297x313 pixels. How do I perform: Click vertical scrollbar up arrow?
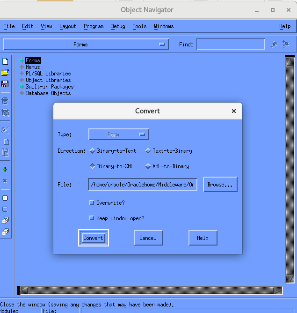click(x=290, y=62)
